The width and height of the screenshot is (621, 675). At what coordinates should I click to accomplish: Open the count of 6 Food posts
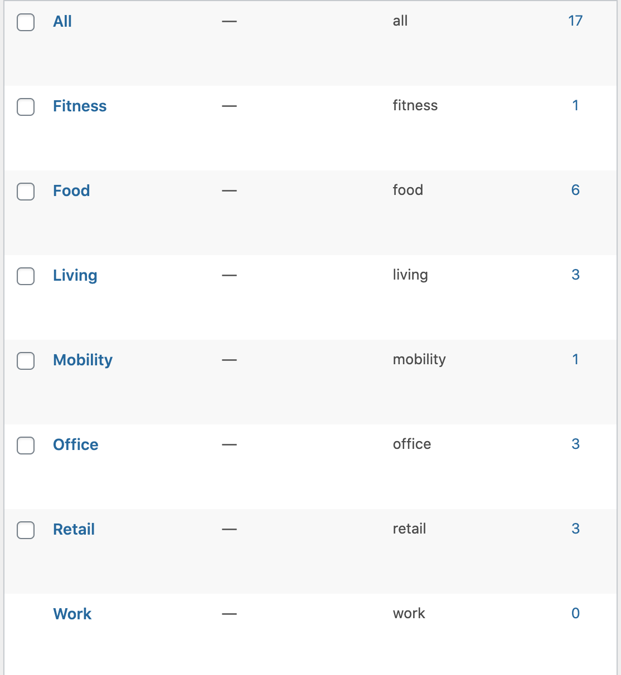[x=575, y=190]
